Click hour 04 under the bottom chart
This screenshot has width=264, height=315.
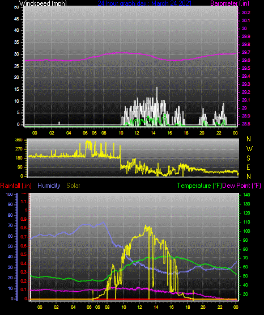click(x=73, y=308)
